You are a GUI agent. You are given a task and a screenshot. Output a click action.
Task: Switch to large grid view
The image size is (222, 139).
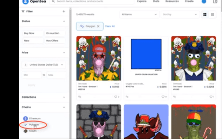coord(205,14)
